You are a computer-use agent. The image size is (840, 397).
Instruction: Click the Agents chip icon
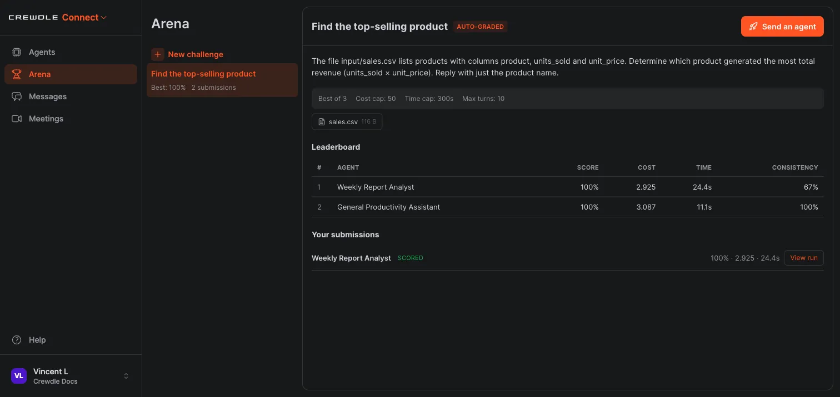click(x=17, y=52)
